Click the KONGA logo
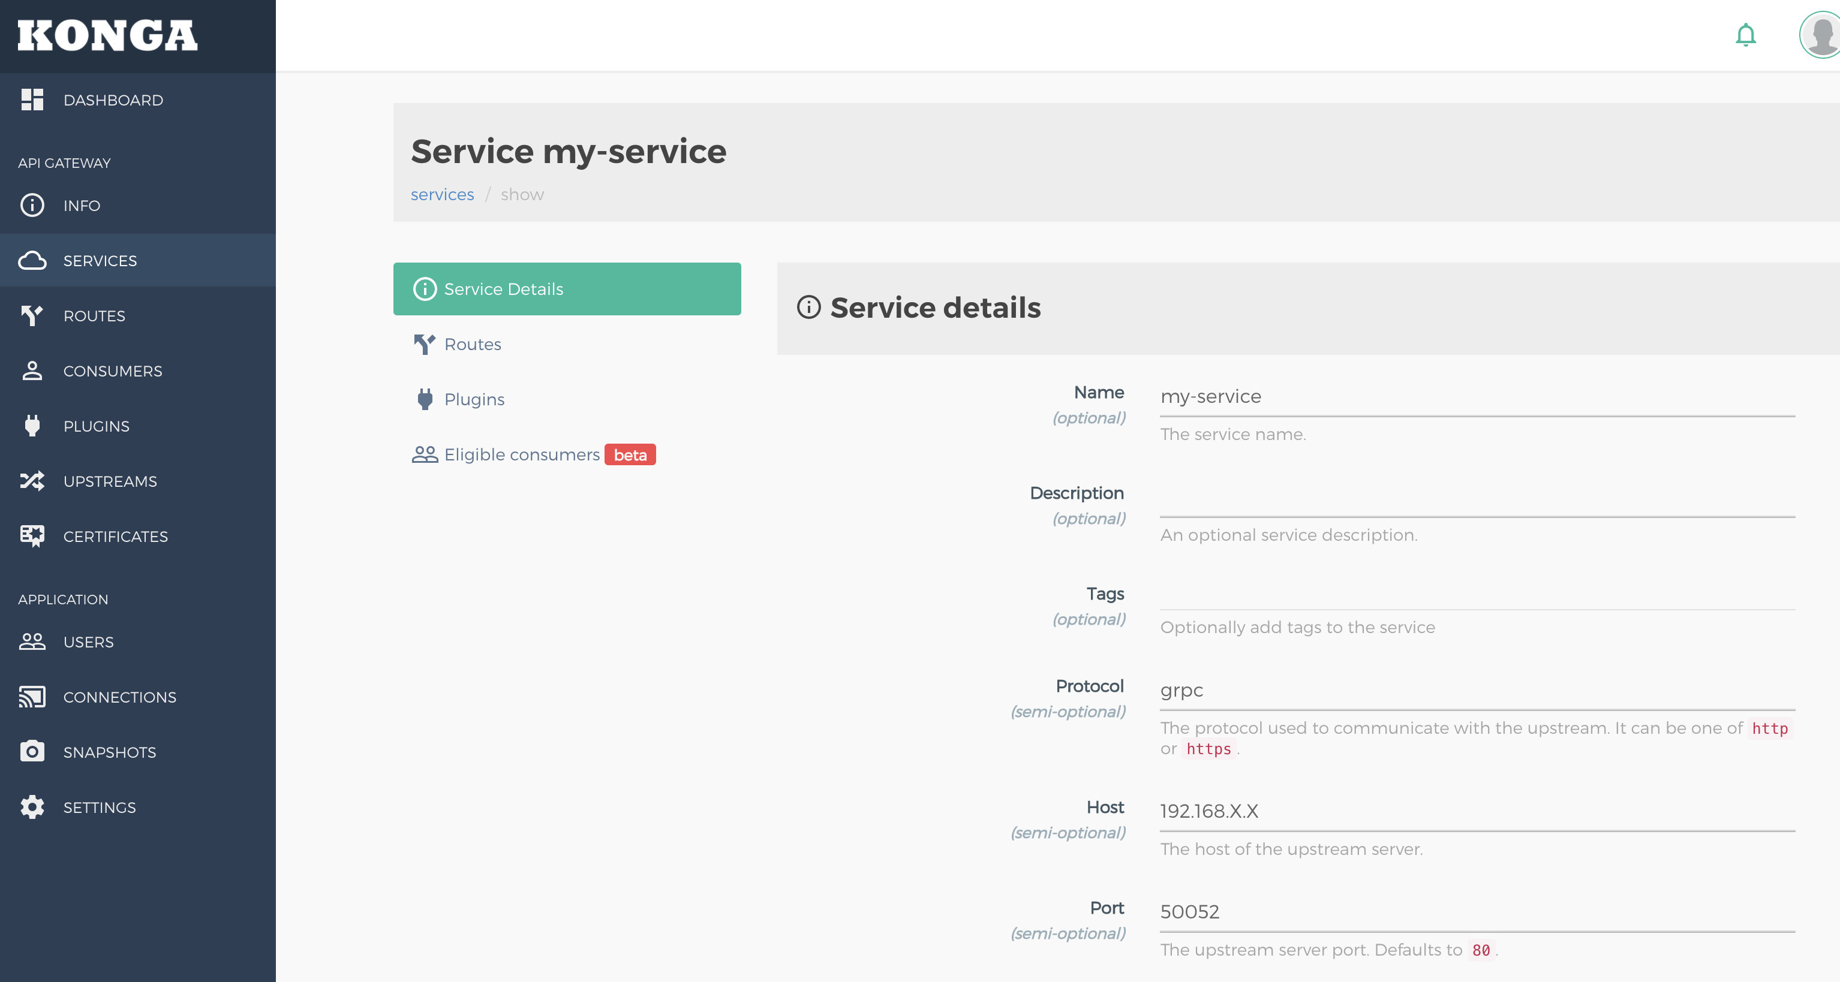 [x=107, y=36]
